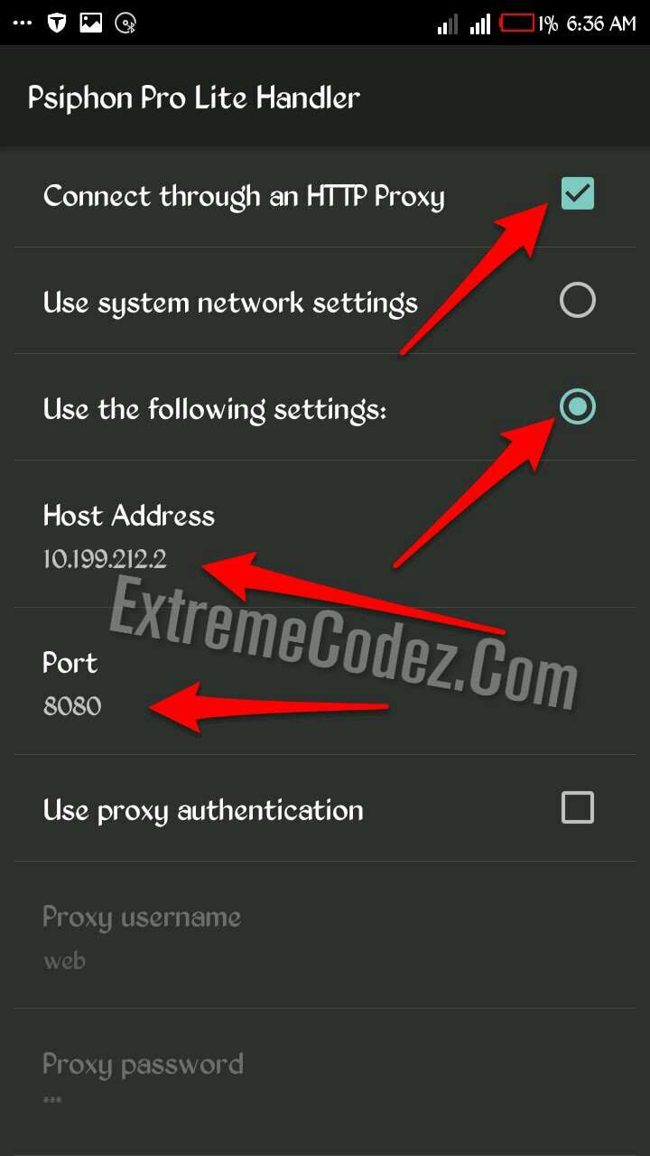This screenshot has height=1156, width=650.
Task: Tap the shield icon in status bar
Action: click(57, 23)
